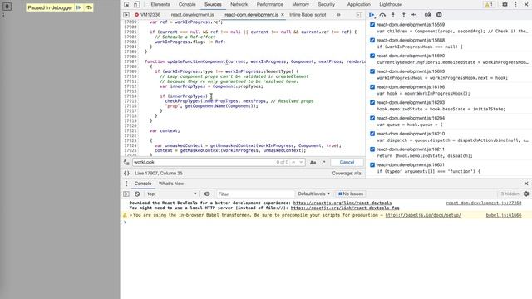532x299 pixels.
Task: Open Default levels dropdown
Action: coord(314,194)
